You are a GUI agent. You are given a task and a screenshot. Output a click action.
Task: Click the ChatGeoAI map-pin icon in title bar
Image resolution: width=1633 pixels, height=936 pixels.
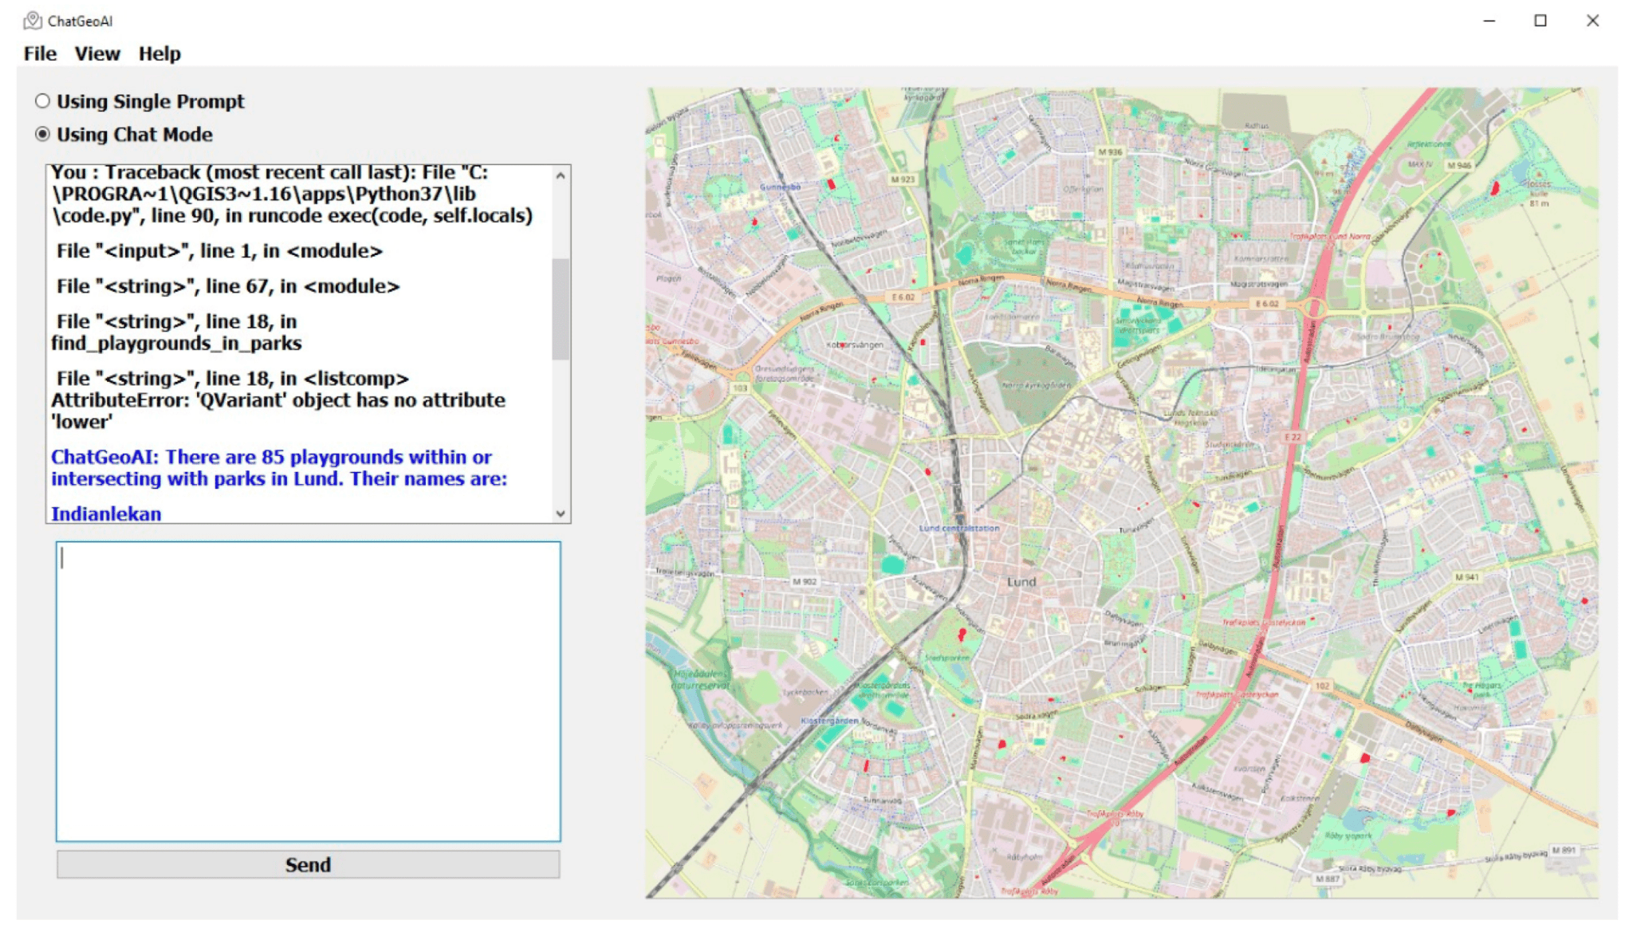tap(33, 21)
